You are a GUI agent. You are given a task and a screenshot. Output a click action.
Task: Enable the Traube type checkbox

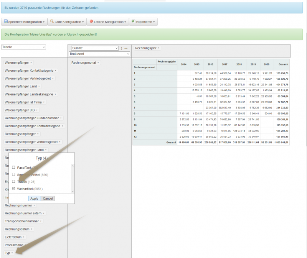[x=14, y=181]
